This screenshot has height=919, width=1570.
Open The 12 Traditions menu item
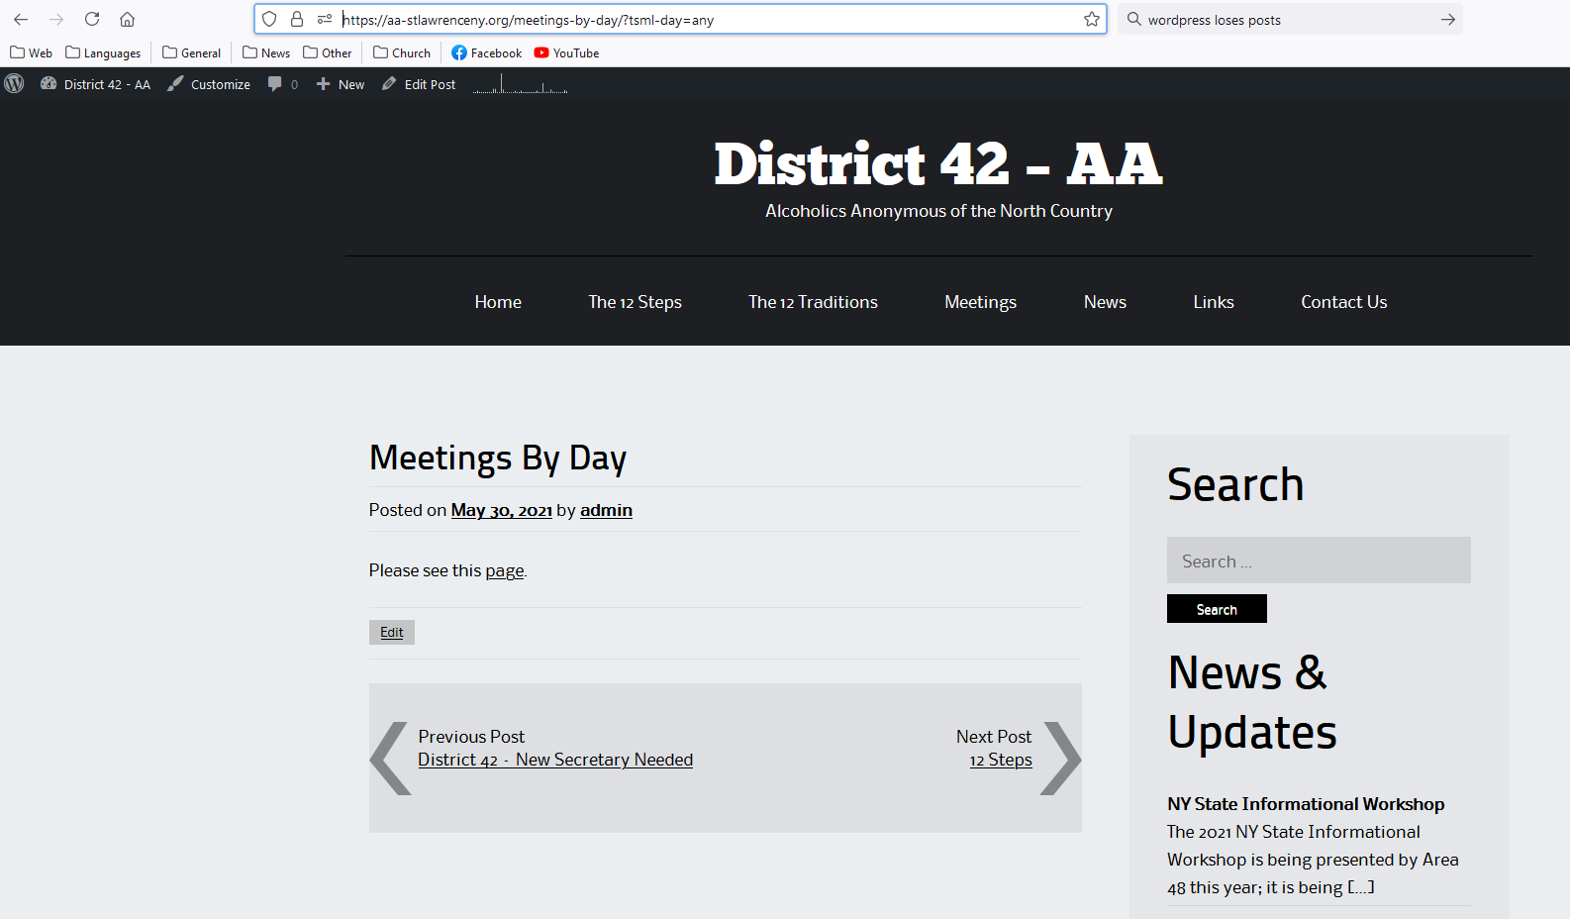pos(813,302)
